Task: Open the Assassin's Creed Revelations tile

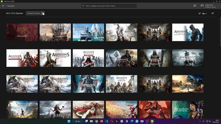Action: tap(122, 58)
